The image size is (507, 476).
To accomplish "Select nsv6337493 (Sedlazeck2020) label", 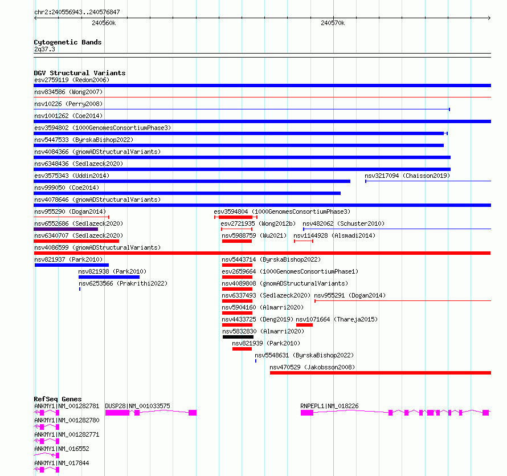I will point(266,295).
